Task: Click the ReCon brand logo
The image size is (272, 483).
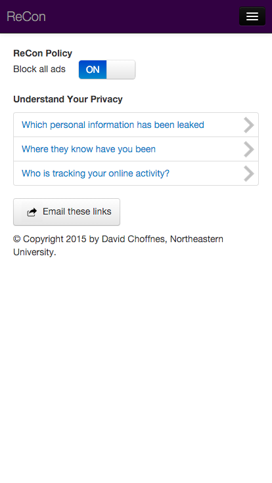Action: pos(26,16)
